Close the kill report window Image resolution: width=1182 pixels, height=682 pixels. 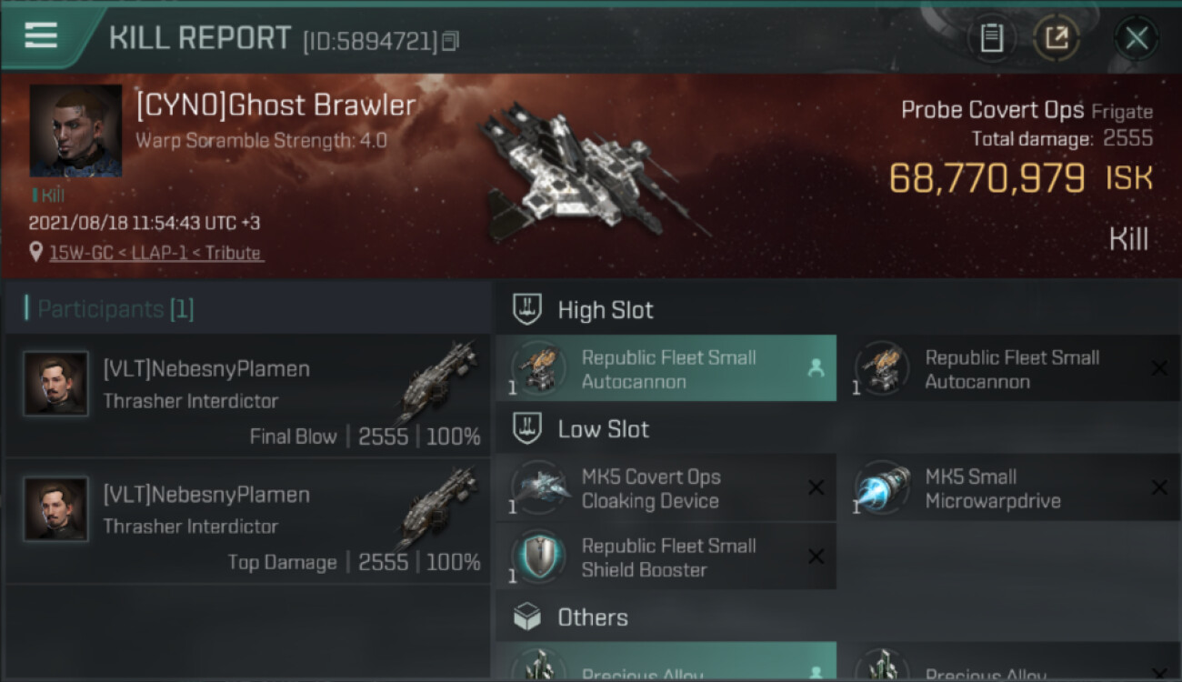pyautogui.click(x=1136, y=38)
